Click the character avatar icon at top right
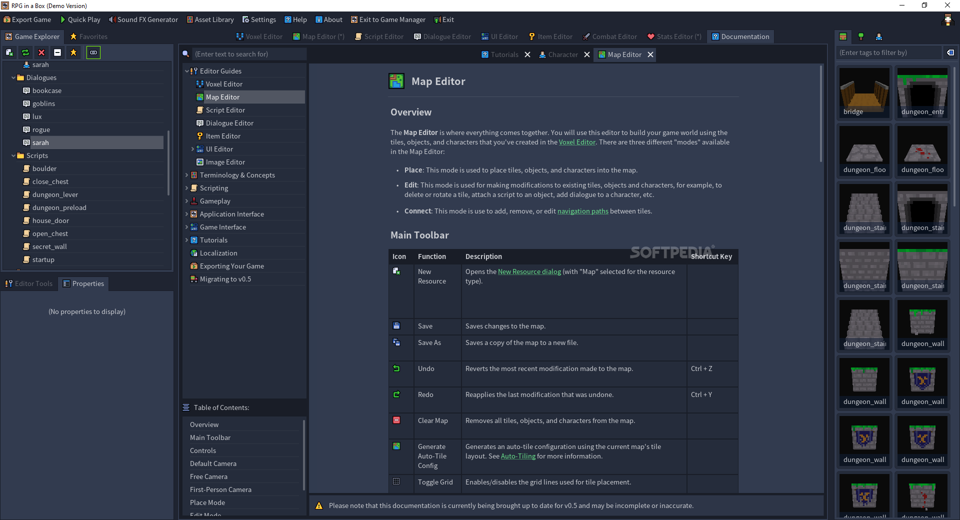Image resolution: width=960 pixels, height=520 pixels. pyautogui.click(x=947, y=20)
